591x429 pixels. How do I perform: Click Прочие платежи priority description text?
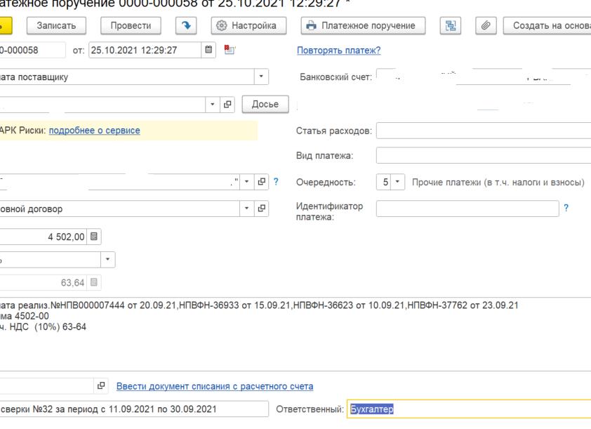[498, 183]
